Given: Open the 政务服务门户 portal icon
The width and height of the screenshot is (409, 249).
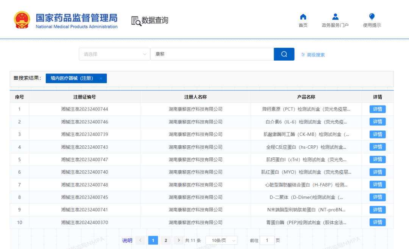Looking at the screenshot, I should 335,17.
